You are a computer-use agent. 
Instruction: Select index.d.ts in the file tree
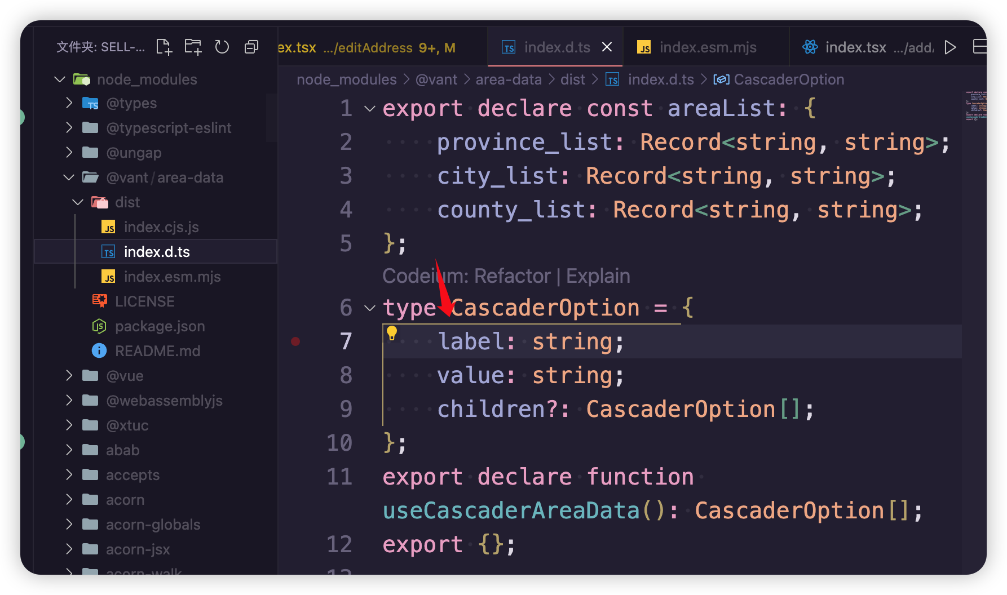pyautogui.click(x=156, y=252)
